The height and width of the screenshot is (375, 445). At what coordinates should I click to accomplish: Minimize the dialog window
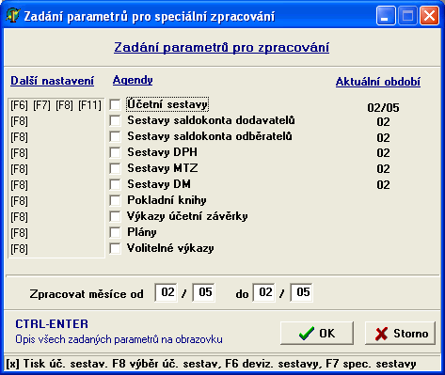tap(386, 16)
